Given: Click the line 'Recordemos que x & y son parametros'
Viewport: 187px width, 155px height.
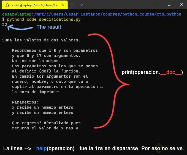Looking at the screenshot, I should [x=55, y=50].
